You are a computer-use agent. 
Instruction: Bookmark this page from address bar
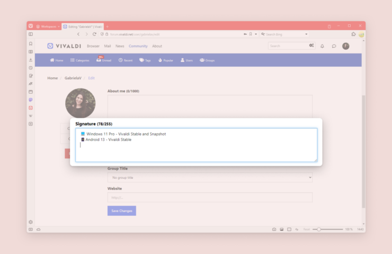[x=251, y=34]
